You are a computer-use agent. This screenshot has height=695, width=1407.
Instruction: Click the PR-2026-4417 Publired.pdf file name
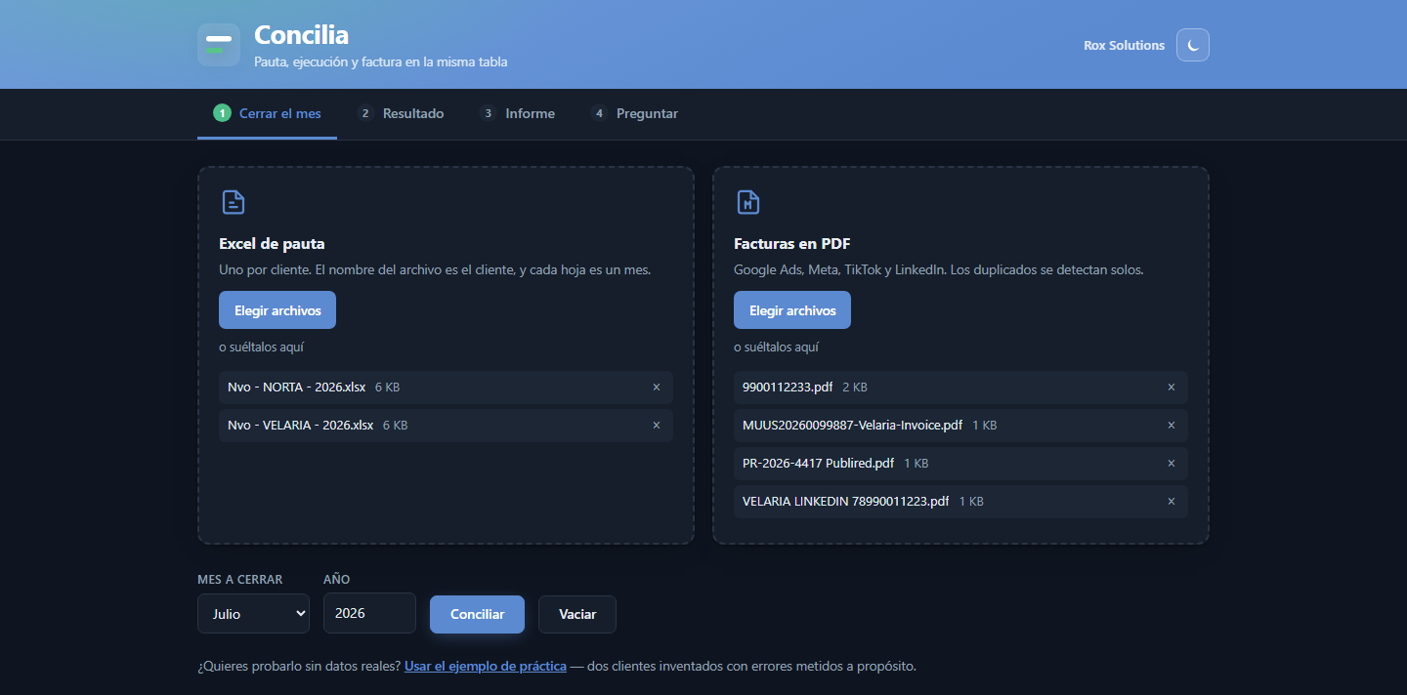pyautogui.click(x=819, y=464)
